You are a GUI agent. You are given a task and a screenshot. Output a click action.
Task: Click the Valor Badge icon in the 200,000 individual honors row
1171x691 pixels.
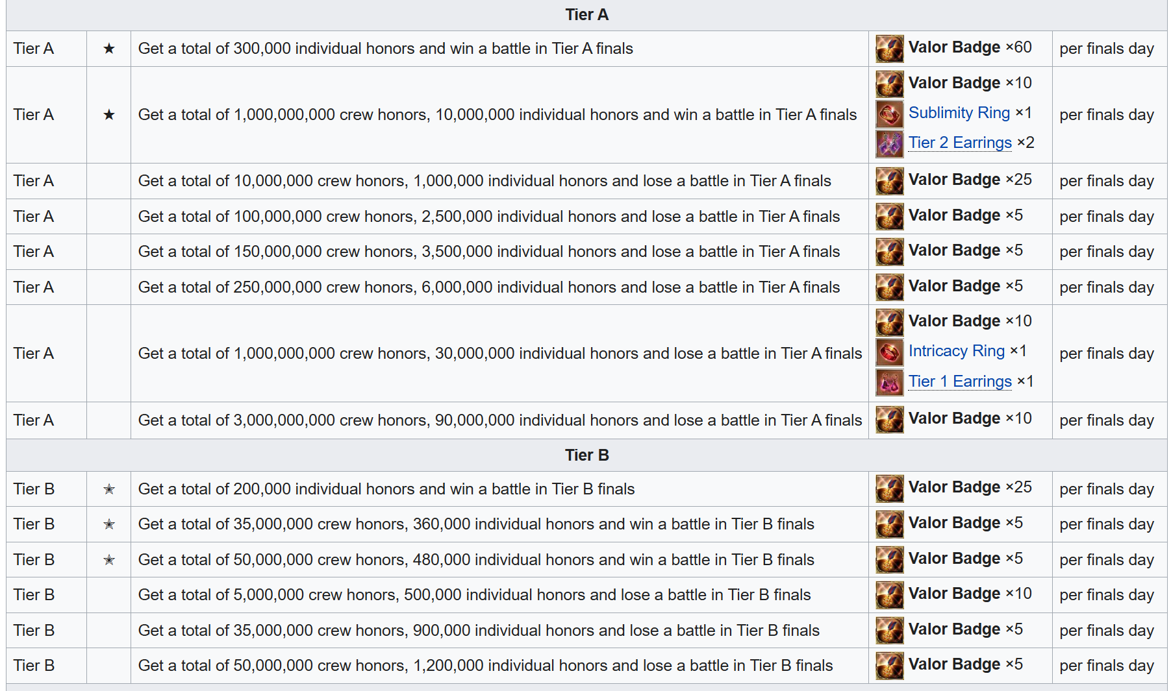coord(889,489)
